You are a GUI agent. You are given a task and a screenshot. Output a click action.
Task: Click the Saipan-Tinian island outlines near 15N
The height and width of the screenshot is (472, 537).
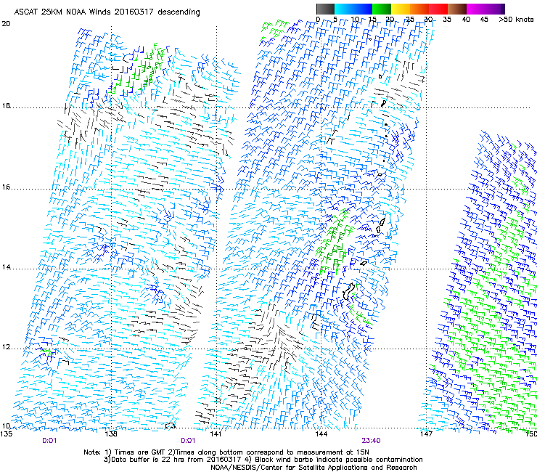(x=380, y=227)
